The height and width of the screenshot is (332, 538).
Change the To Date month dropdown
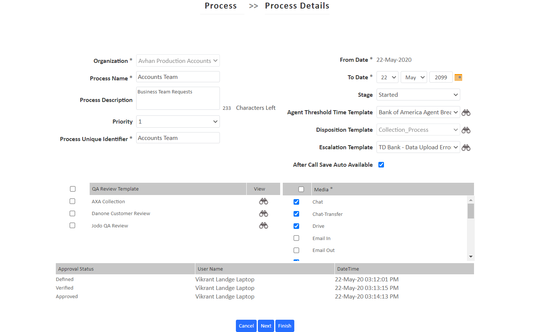click(414, 77)
